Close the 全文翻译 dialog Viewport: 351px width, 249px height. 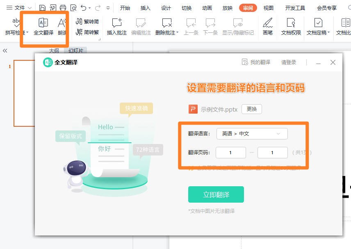[333, 62]
